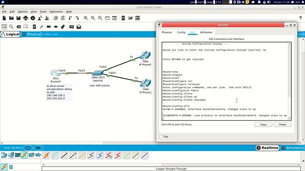Open the Options menu
This screenshot has height=171, width=305.
(x=23, y=11)
